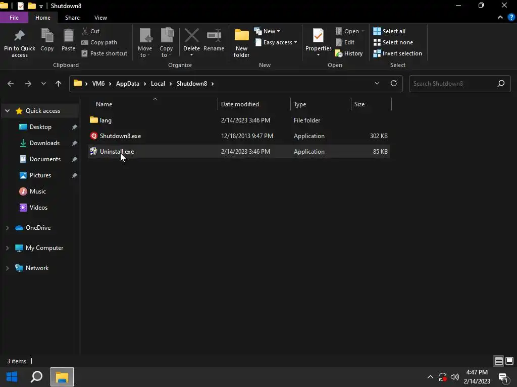Click the Forward navigation arrow
This screenshot has width=517, height=387.
click(x=28, y=84)
